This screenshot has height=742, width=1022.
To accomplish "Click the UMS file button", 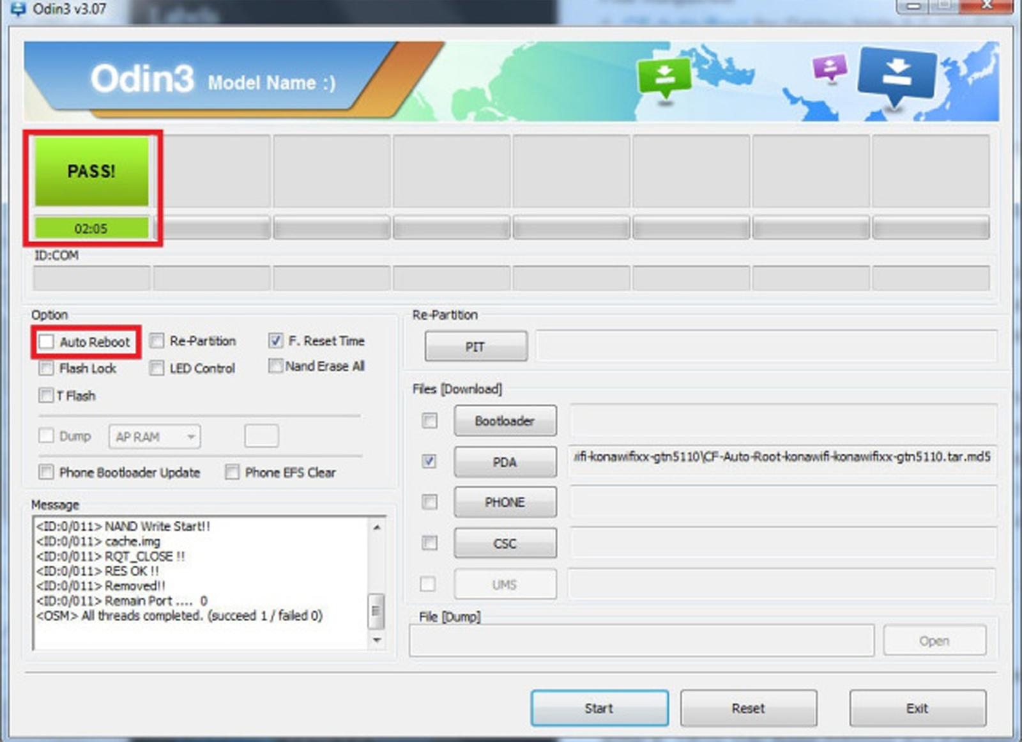I will [505, 584].
